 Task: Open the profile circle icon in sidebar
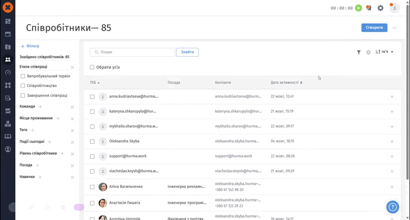click(8, 149)
